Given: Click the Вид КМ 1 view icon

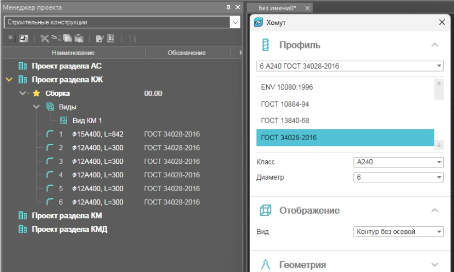Looking at the screenshot, I should [63, 121].
